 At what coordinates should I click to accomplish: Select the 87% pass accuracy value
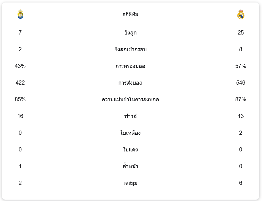point(241,99)
